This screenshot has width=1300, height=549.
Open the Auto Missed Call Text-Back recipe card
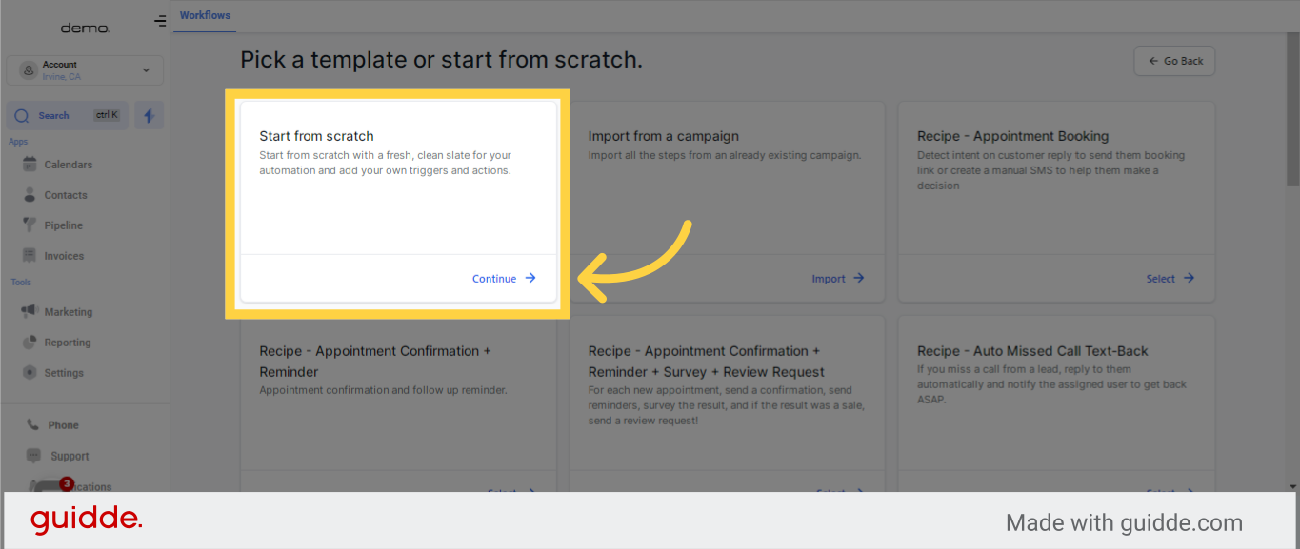point(1056,404)
